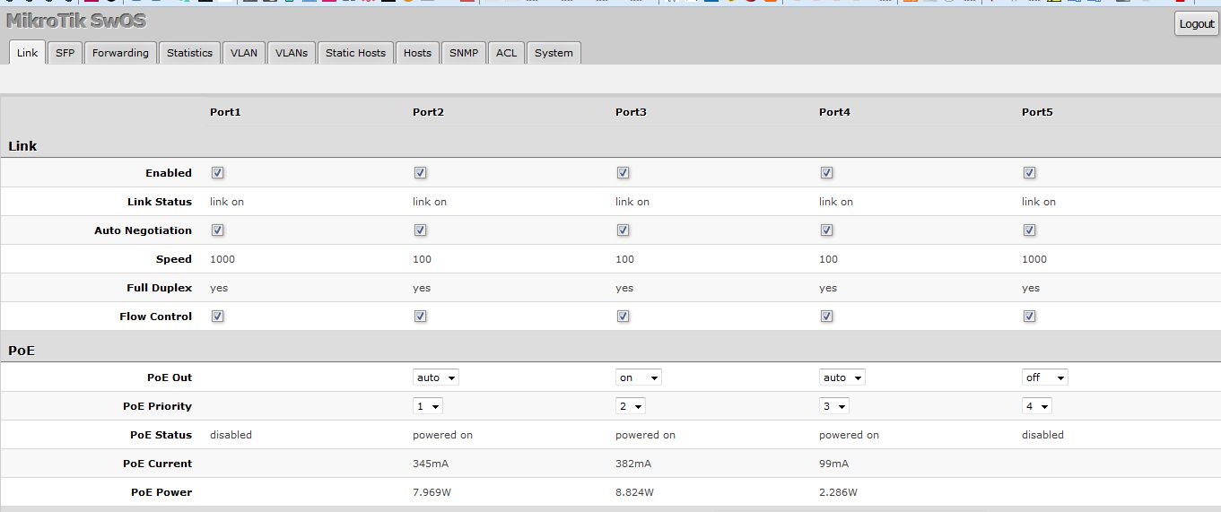Open the System tab
This screenshot has height=512, width=1221.
554,53
